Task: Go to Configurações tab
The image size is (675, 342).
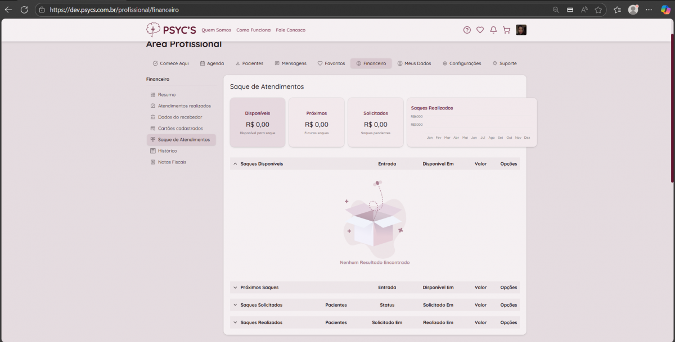Action: tap(461, 63)
